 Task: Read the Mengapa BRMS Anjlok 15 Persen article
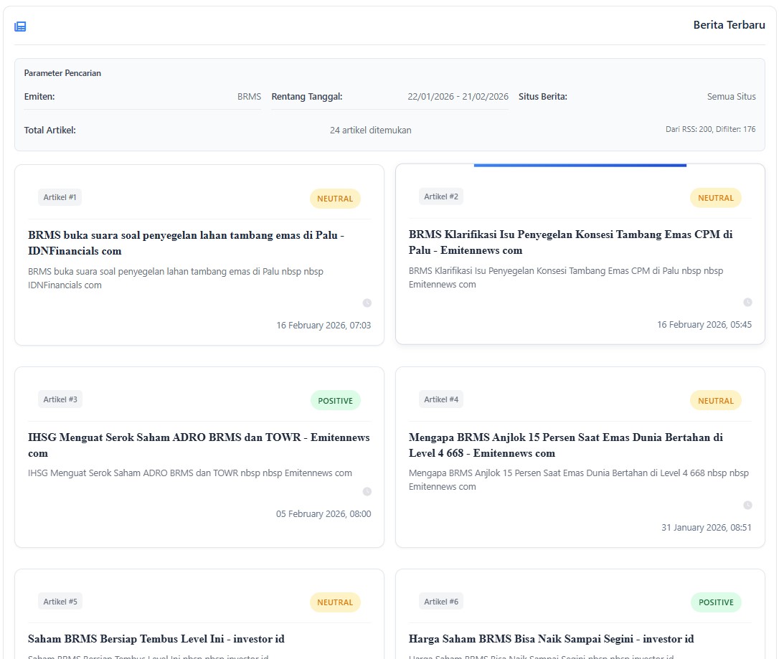(565, 445)
